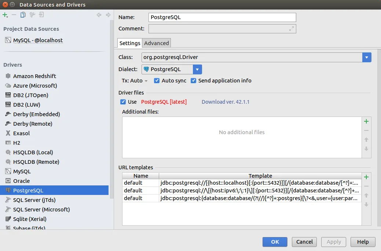Click the expand comment field icon

[x=291, y=29]
